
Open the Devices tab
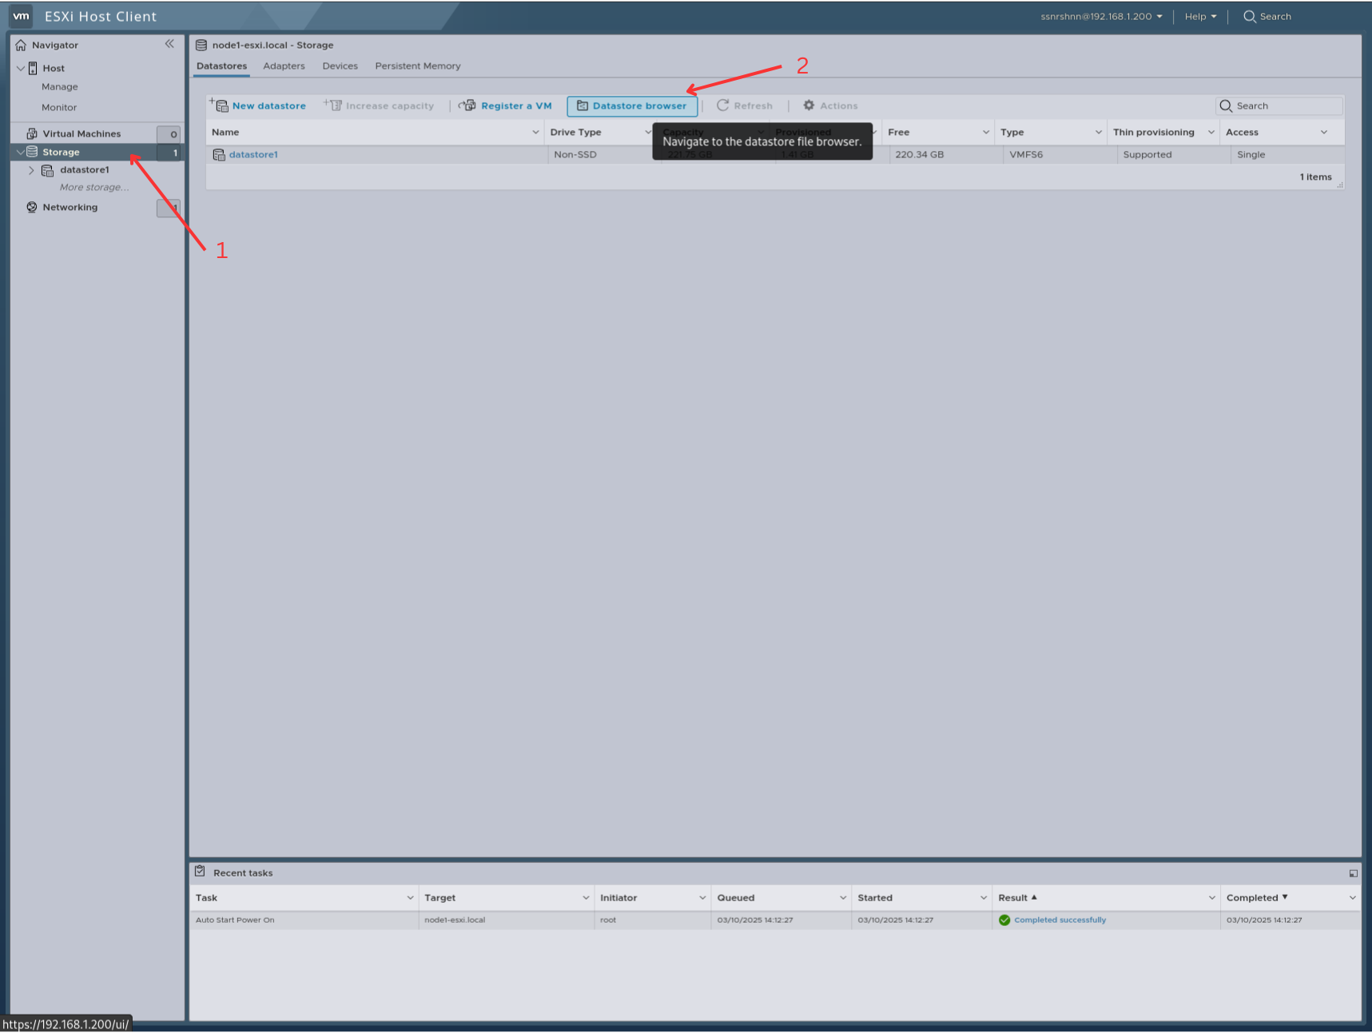pyautogui.click(x=340, y=66)
